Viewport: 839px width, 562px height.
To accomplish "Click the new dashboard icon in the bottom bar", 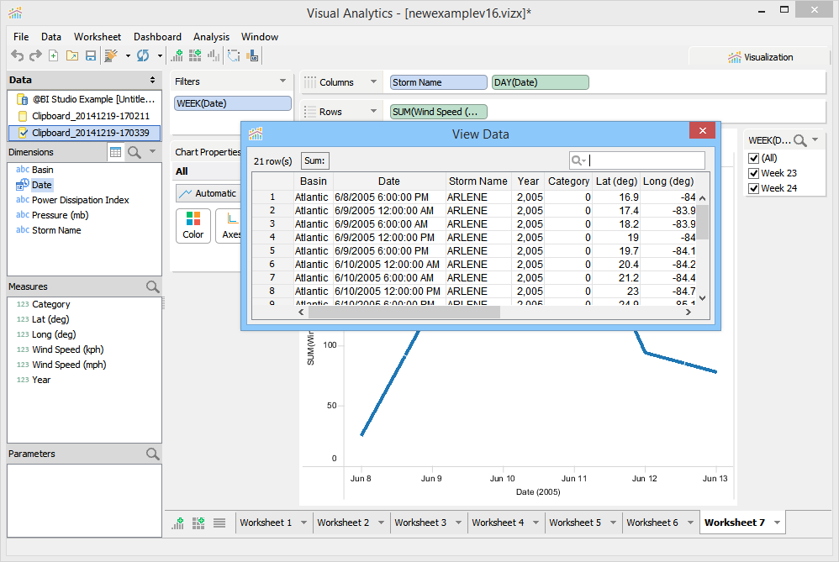I will 198,523.
